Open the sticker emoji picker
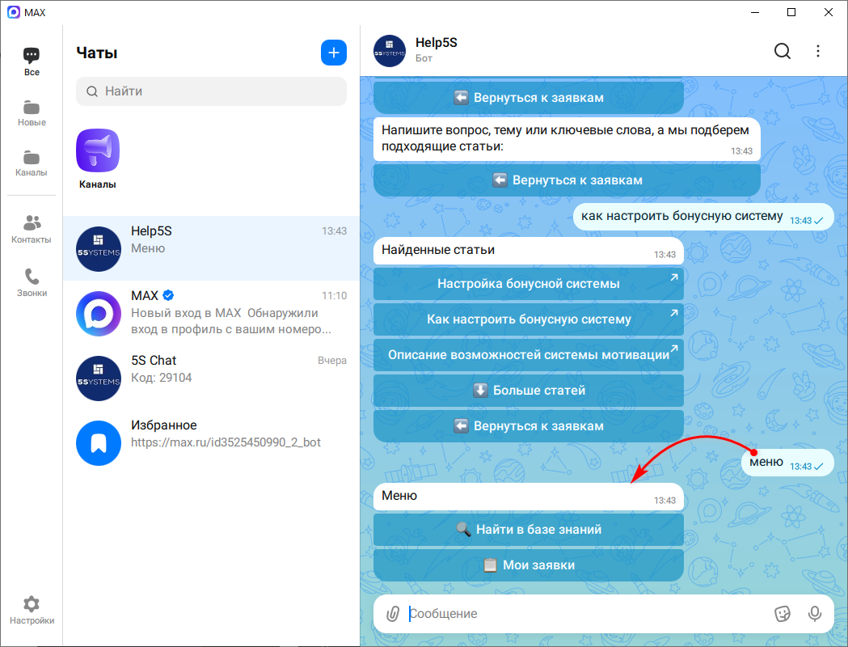Image resolution: width=848 pixels, height=647 pixels. [x=782, y=614]
